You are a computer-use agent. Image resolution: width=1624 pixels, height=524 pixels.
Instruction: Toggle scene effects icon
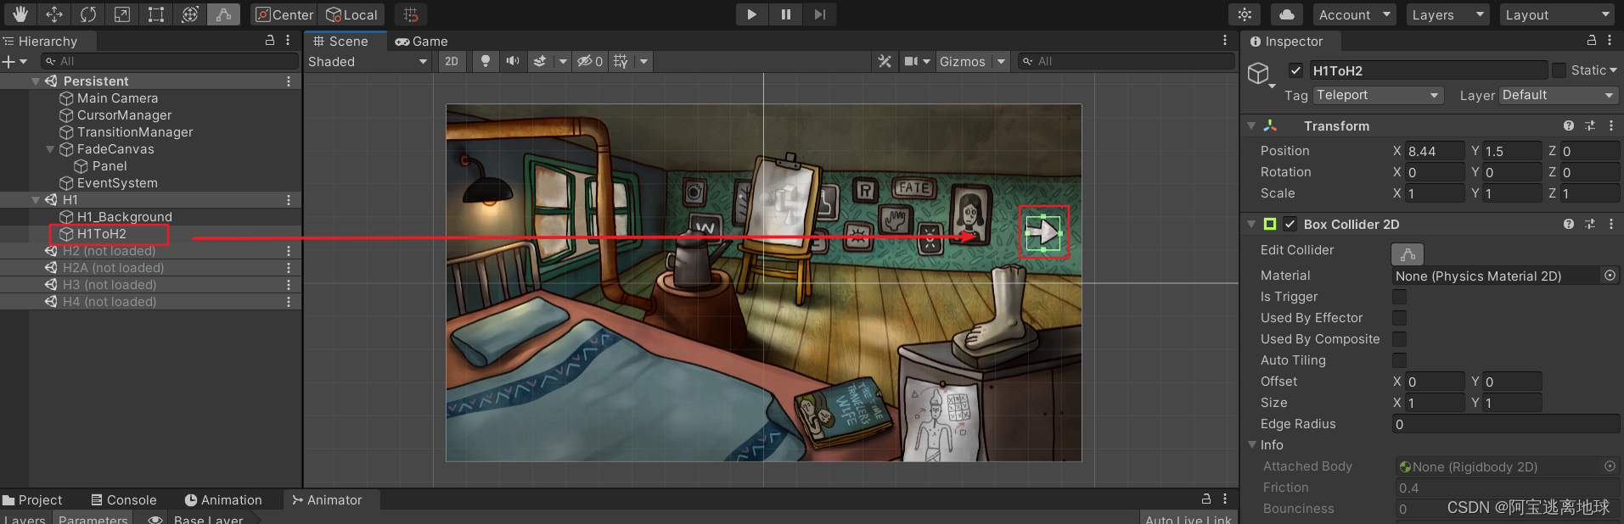click(x=540, y=61)
